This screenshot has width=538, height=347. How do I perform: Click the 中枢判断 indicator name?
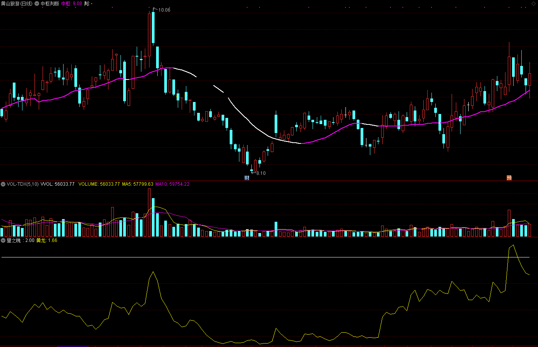tap(50, 3)
